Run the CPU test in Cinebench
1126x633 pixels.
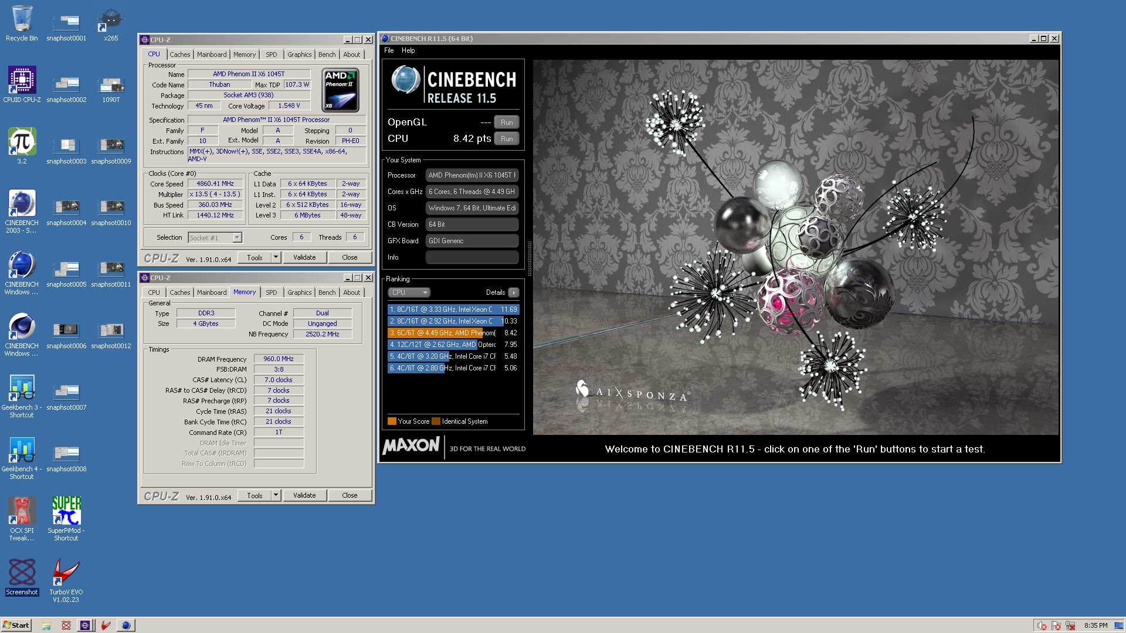(507, 139)
